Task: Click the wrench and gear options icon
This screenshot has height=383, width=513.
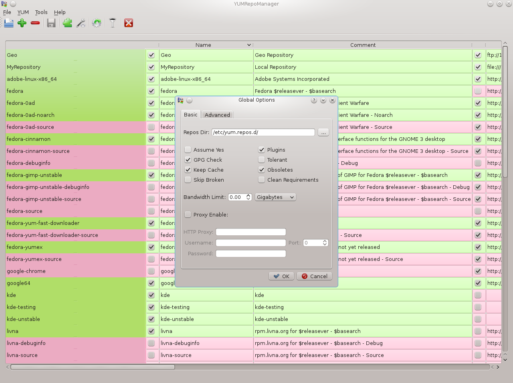Action: pos(81,23)
